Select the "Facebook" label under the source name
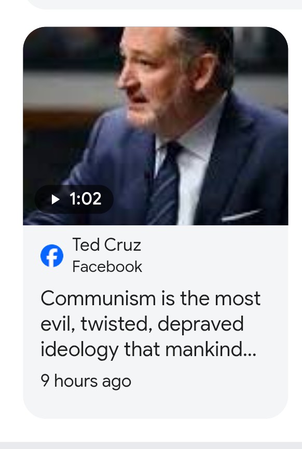Image resolution: width=302 pixels, height=449 pixels. 107,267
